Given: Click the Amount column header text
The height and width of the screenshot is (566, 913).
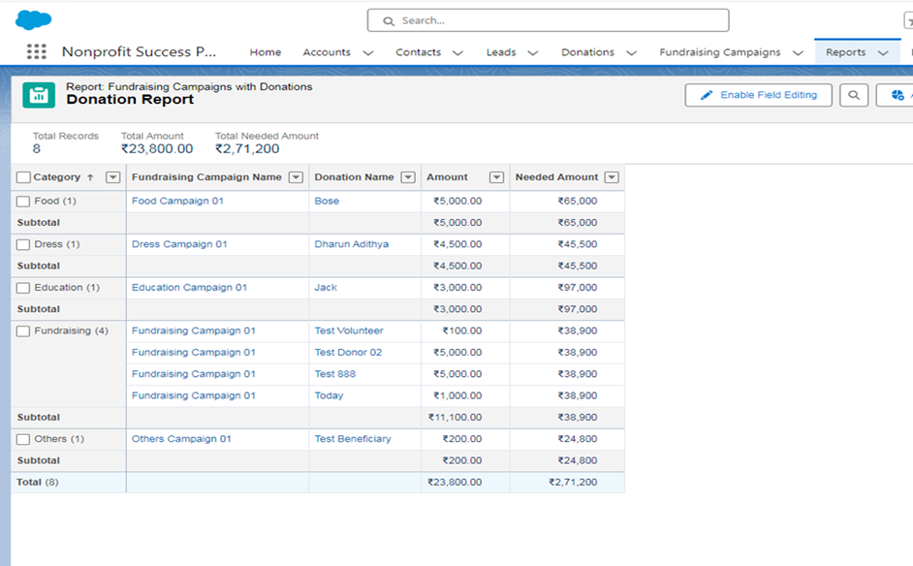Looking at the screenshot, I should point(447,177).
